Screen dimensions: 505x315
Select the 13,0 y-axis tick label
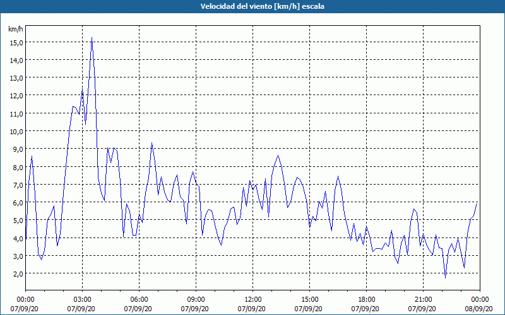(x=16, y=77)
